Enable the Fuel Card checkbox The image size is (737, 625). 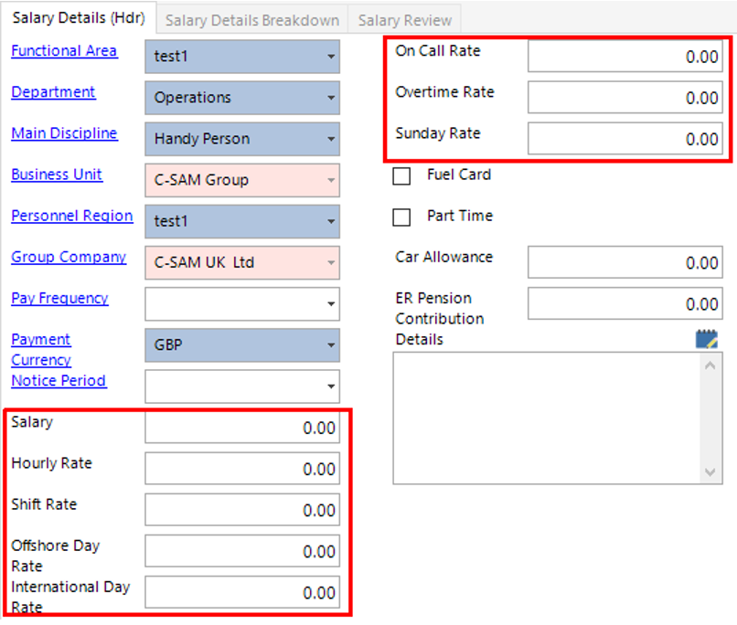(401, 176)
